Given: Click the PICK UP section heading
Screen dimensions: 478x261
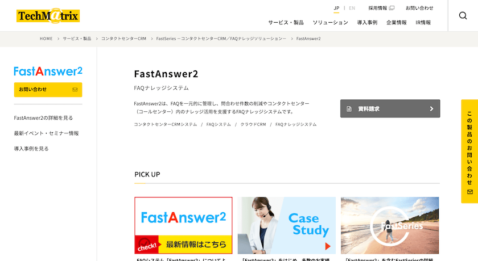Looking at the screenshot, I should tap(147, 174).
